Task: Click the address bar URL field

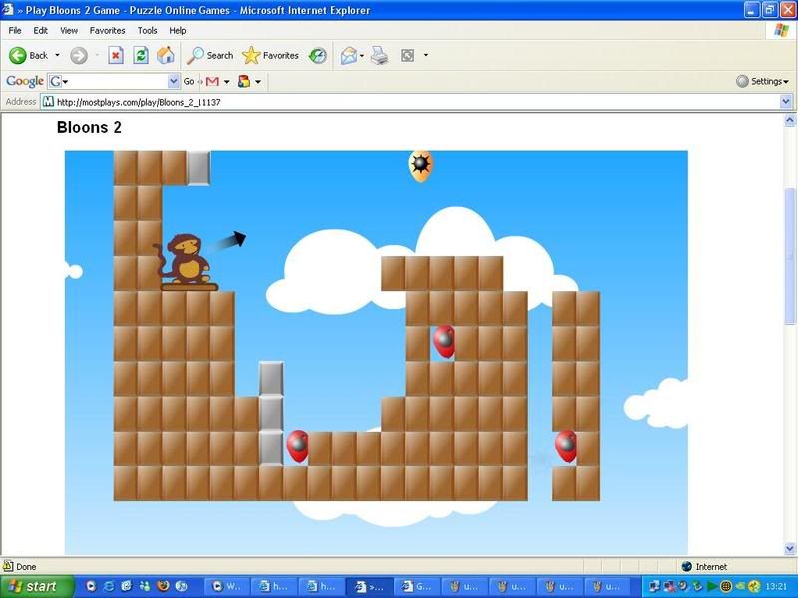Action: pos(417,102)
